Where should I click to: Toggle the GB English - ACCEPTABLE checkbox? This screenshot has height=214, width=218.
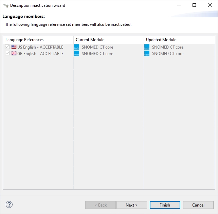(7, 54)
